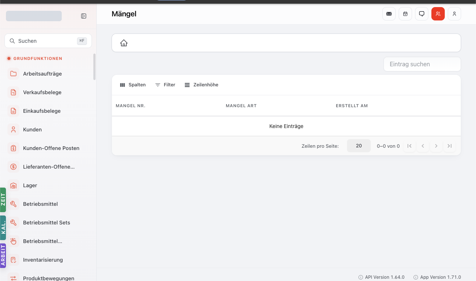Image resolution: width=476 pixels, height=281 pixels.
Task: Click the Kunden-Offene Posten clipboard icon
Action: tap(13, 148)
